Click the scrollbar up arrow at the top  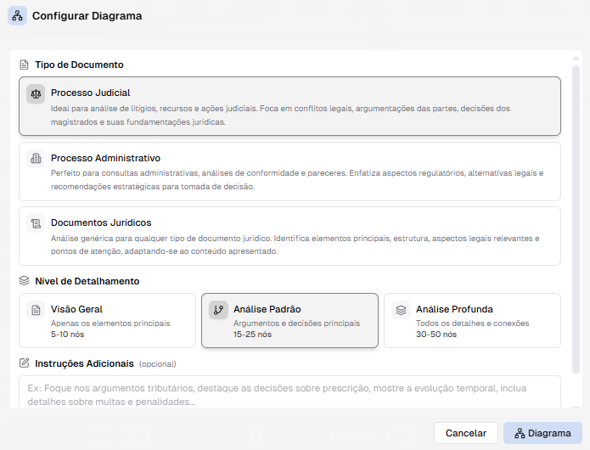[576, 59]
